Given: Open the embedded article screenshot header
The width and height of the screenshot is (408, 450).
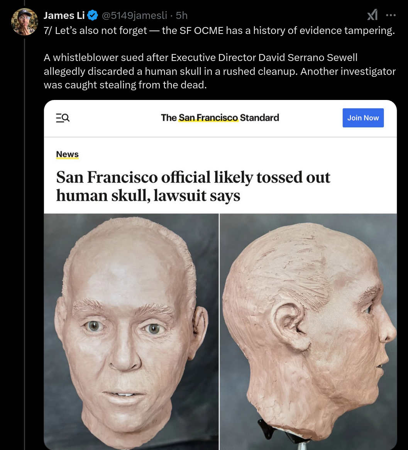Looking at the screenshot, I should pos(220,118).
